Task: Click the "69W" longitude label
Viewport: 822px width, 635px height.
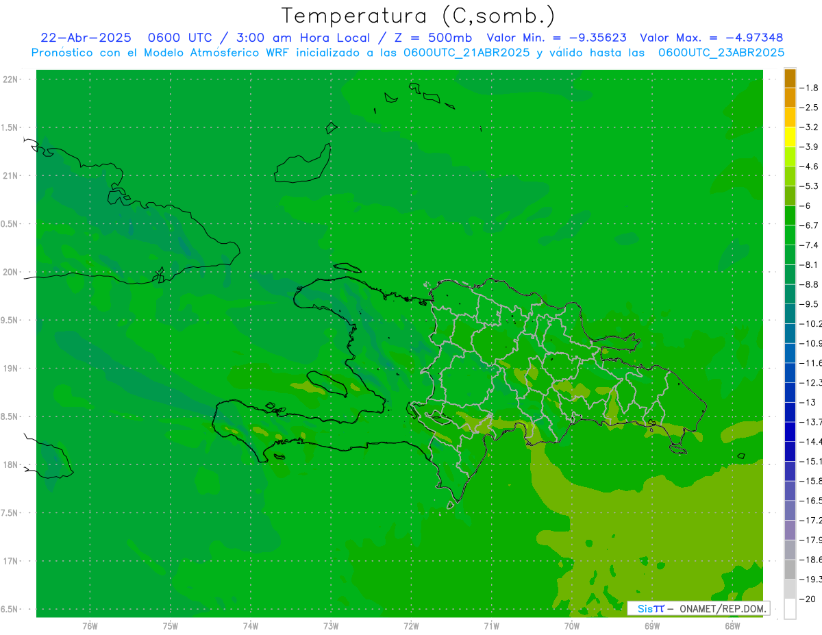Action: tap(652, 625)
